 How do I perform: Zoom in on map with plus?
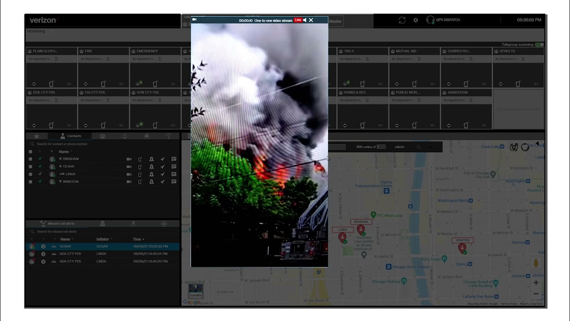(536, 283)
